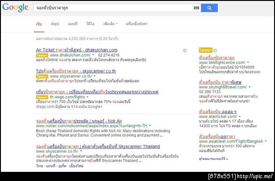275x181 pixels.
Task: Switch to the ค้นรูป images tab
Action: pos(55,24)
